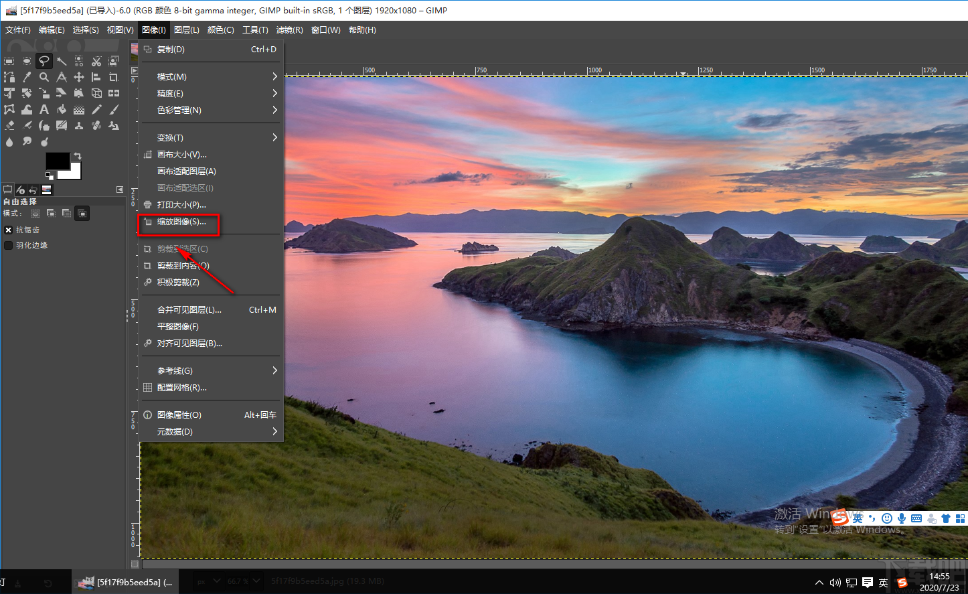Open the 滤镜(R) menu in menu bar
Viewport: 968px width, 594px height.
tap(289, 30)
